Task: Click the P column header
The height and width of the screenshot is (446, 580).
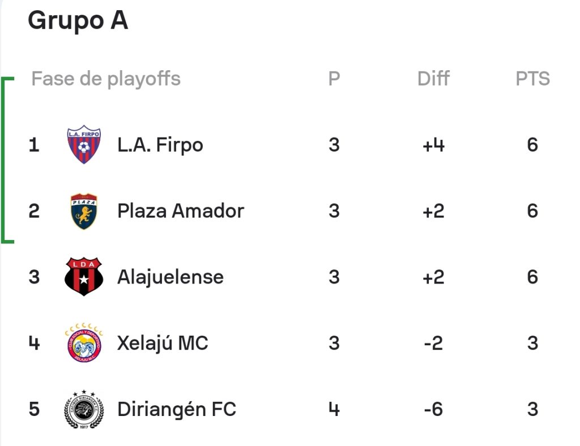Action: [x=334, y=78]
